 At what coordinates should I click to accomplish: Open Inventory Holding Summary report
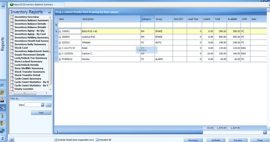pos(31,37)
